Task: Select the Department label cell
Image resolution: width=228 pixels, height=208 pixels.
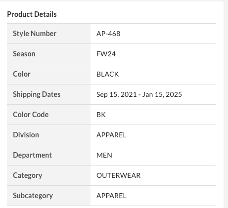Action: pyautogui.click(x=48, y=155)
